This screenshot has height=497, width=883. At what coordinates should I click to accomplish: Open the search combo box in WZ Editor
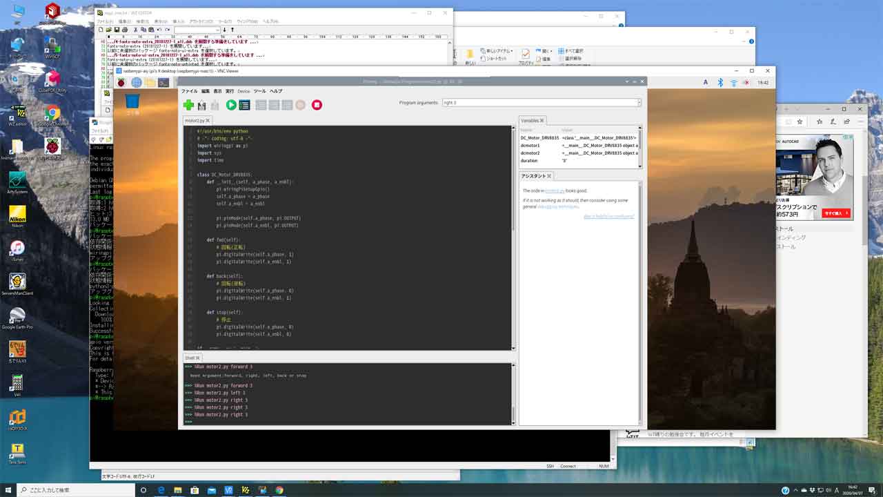pos(197,29)
